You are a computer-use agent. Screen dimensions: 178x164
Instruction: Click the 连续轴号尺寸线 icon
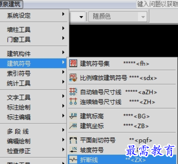(73, 101)
